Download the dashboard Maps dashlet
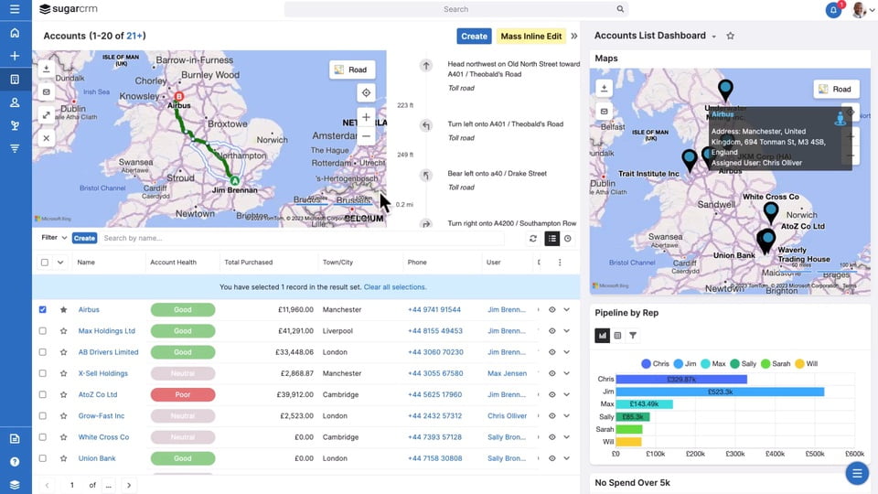Screen dimensions: 878x494 605,88
